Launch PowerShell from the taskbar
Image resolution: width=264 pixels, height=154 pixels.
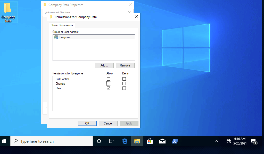tap(175, 141)
